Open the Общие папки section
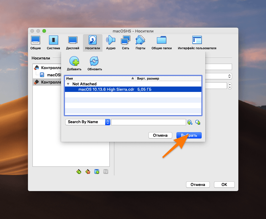The image size is (266, 219). coord(161,43)
